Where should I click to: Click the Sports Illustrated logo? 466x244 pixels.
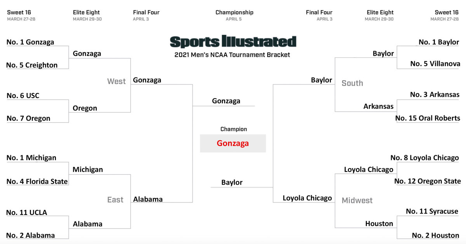click(x=233, y=42)
